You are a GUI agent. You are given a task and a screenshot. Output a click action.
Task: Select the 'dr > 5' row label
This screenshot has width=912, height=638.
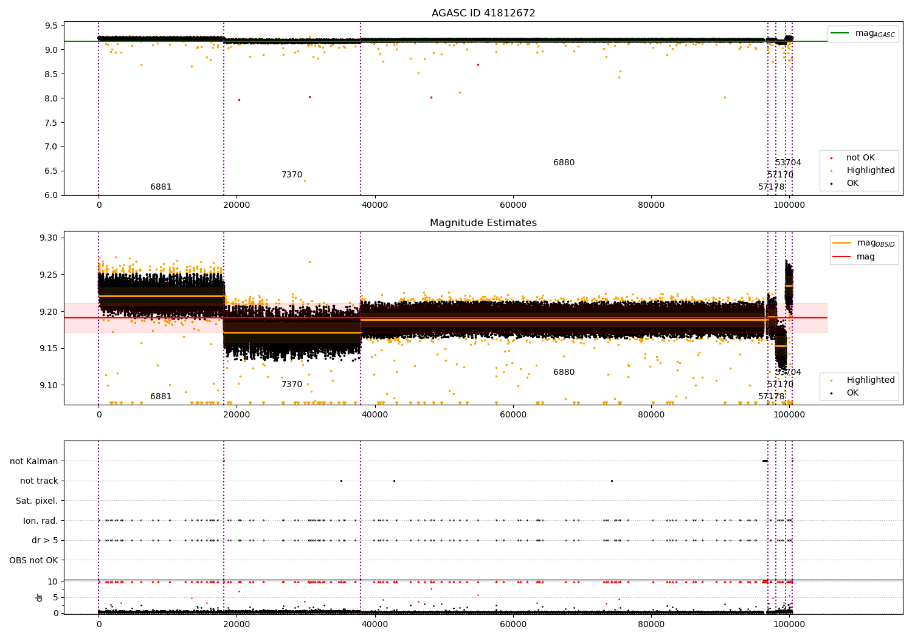click(45, 541)
